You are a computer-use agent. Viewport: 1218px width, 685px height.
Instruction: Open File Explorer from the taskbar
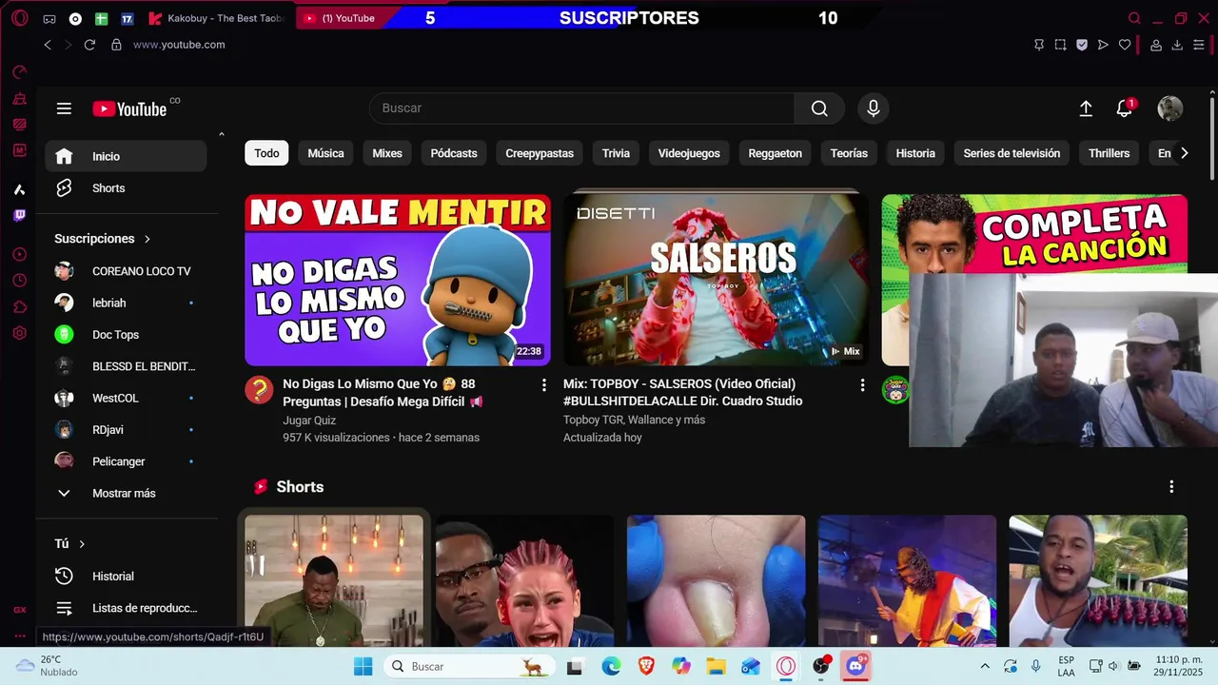716,666
